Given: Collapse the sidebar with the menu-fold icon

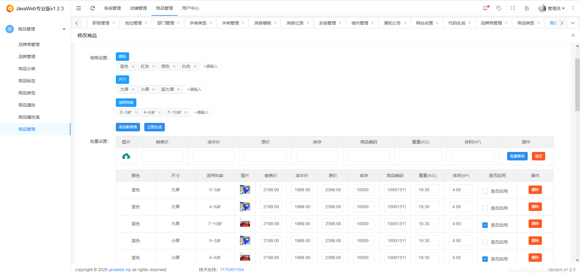Looking at the screenshot, I should (79, 8).
